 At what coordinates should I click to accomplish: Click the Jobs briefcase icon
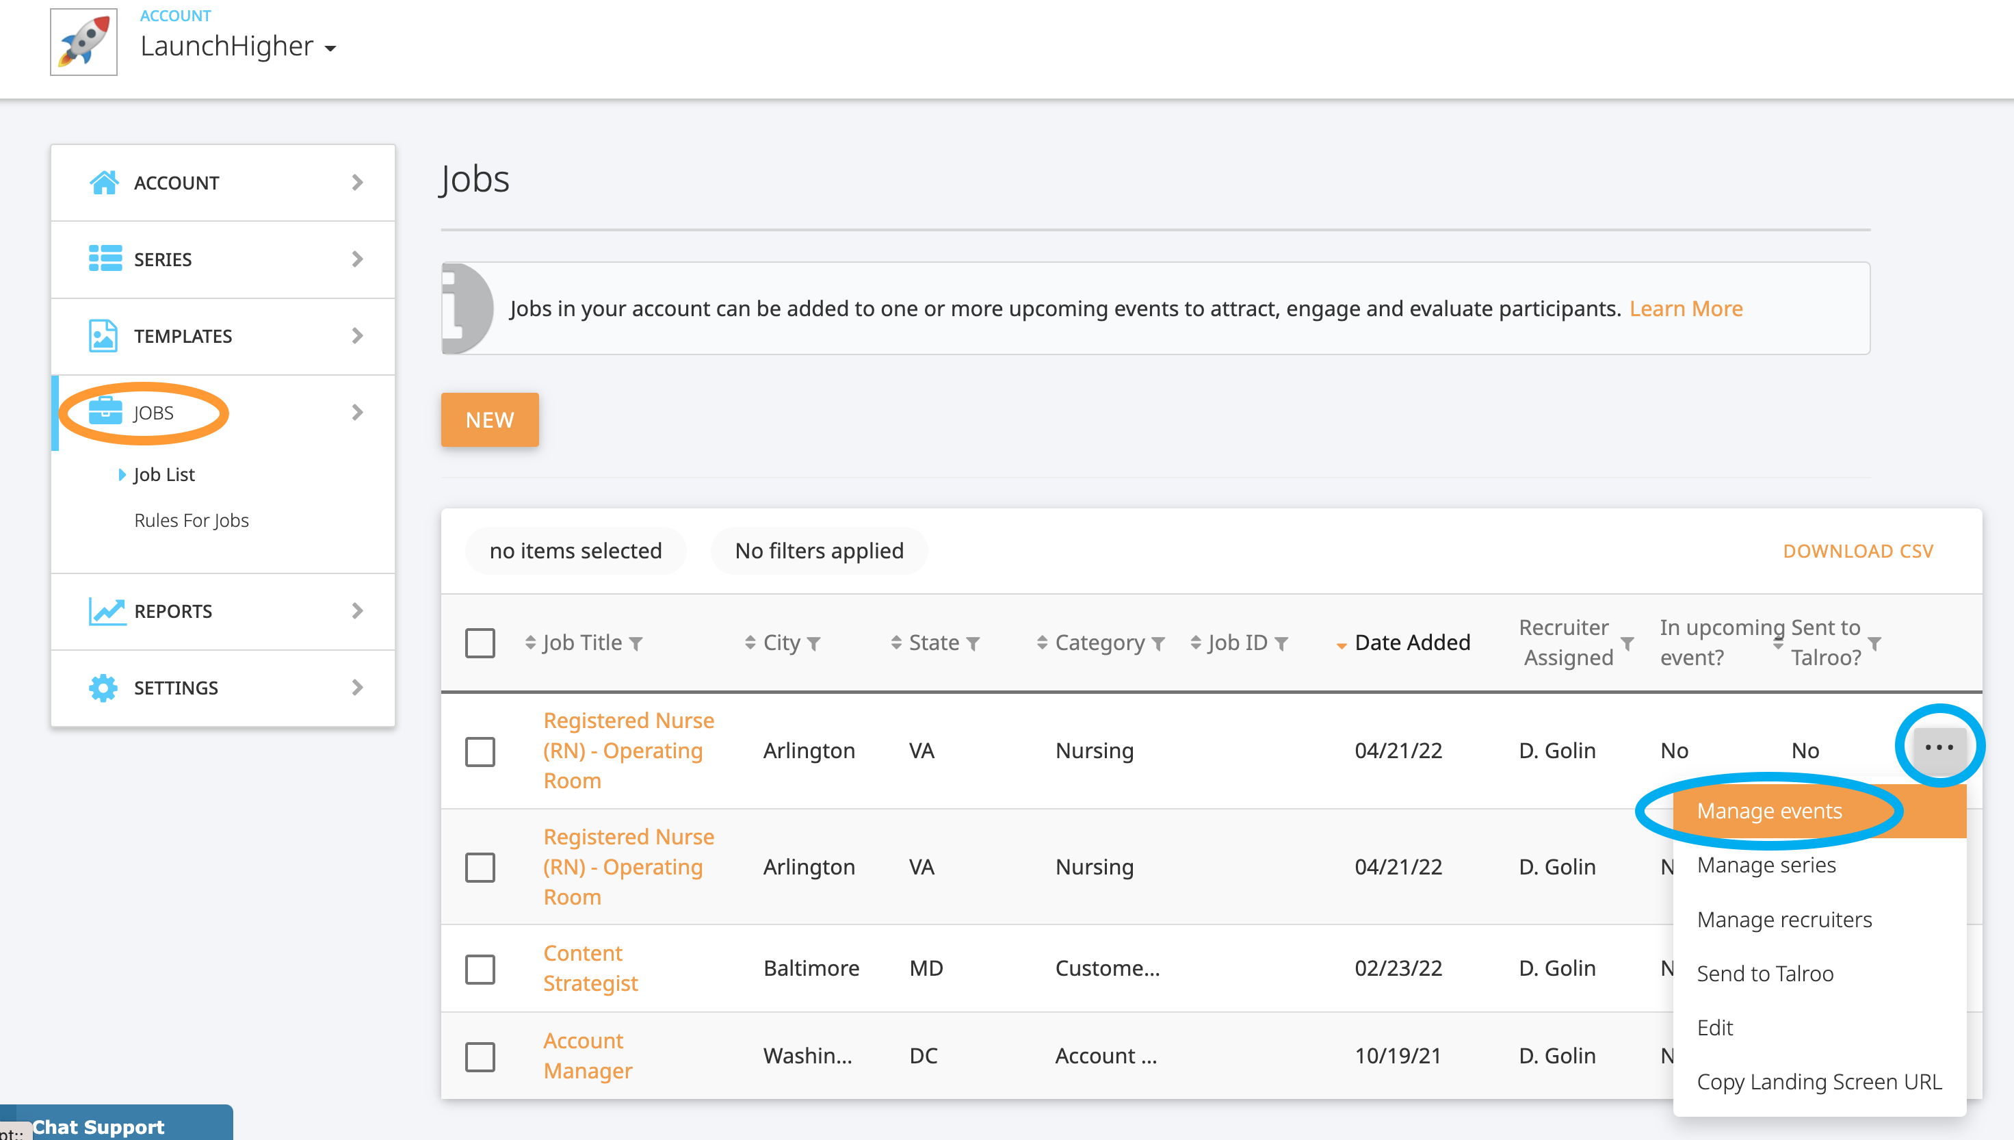pos(105,412)
